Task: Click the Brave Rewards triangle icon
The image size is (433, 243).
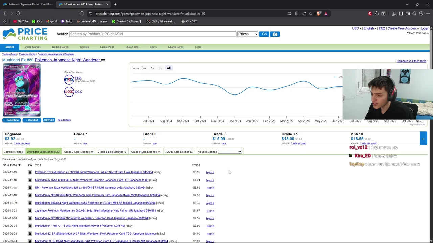Action: [x=326, y=13]
